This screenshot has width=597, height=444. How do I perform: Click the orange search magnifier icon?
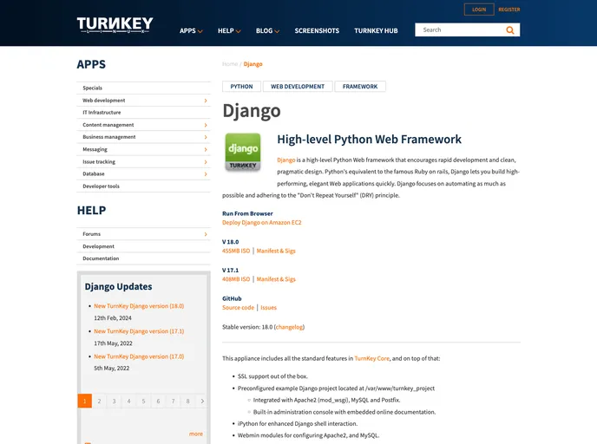click(510, 30)
